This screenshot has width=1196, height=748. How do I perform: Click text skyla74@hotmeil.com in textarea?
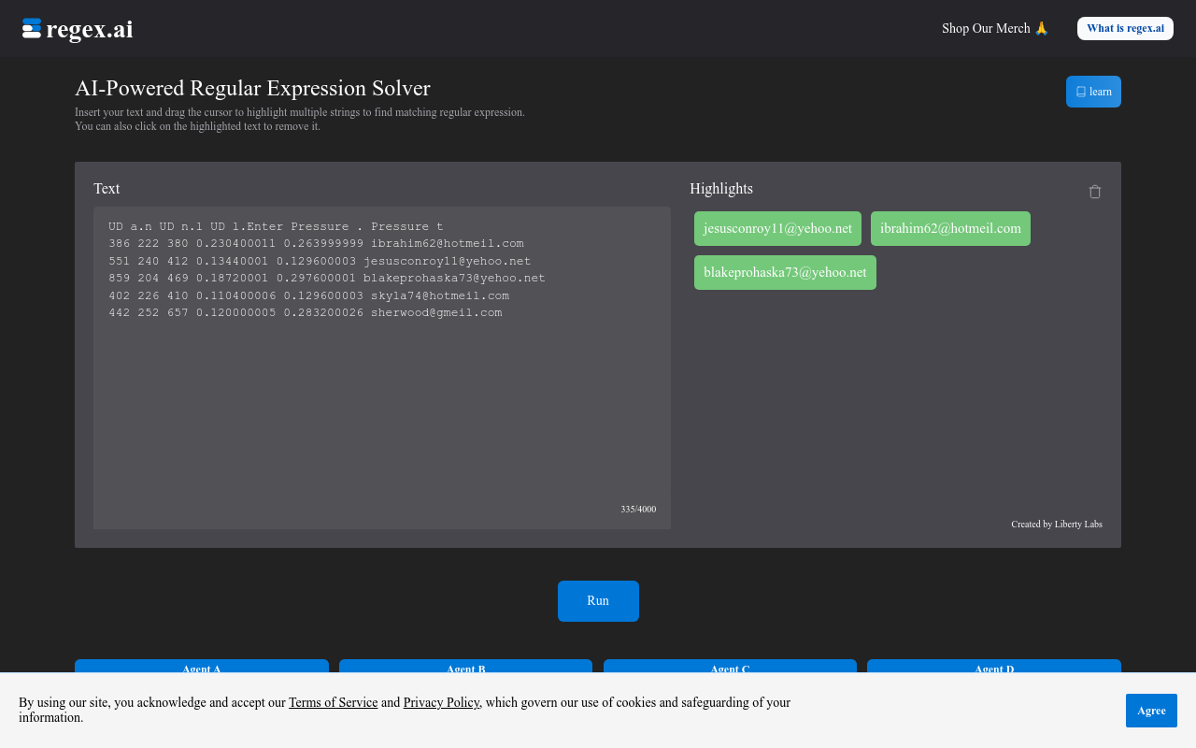[x=440, y=295]
